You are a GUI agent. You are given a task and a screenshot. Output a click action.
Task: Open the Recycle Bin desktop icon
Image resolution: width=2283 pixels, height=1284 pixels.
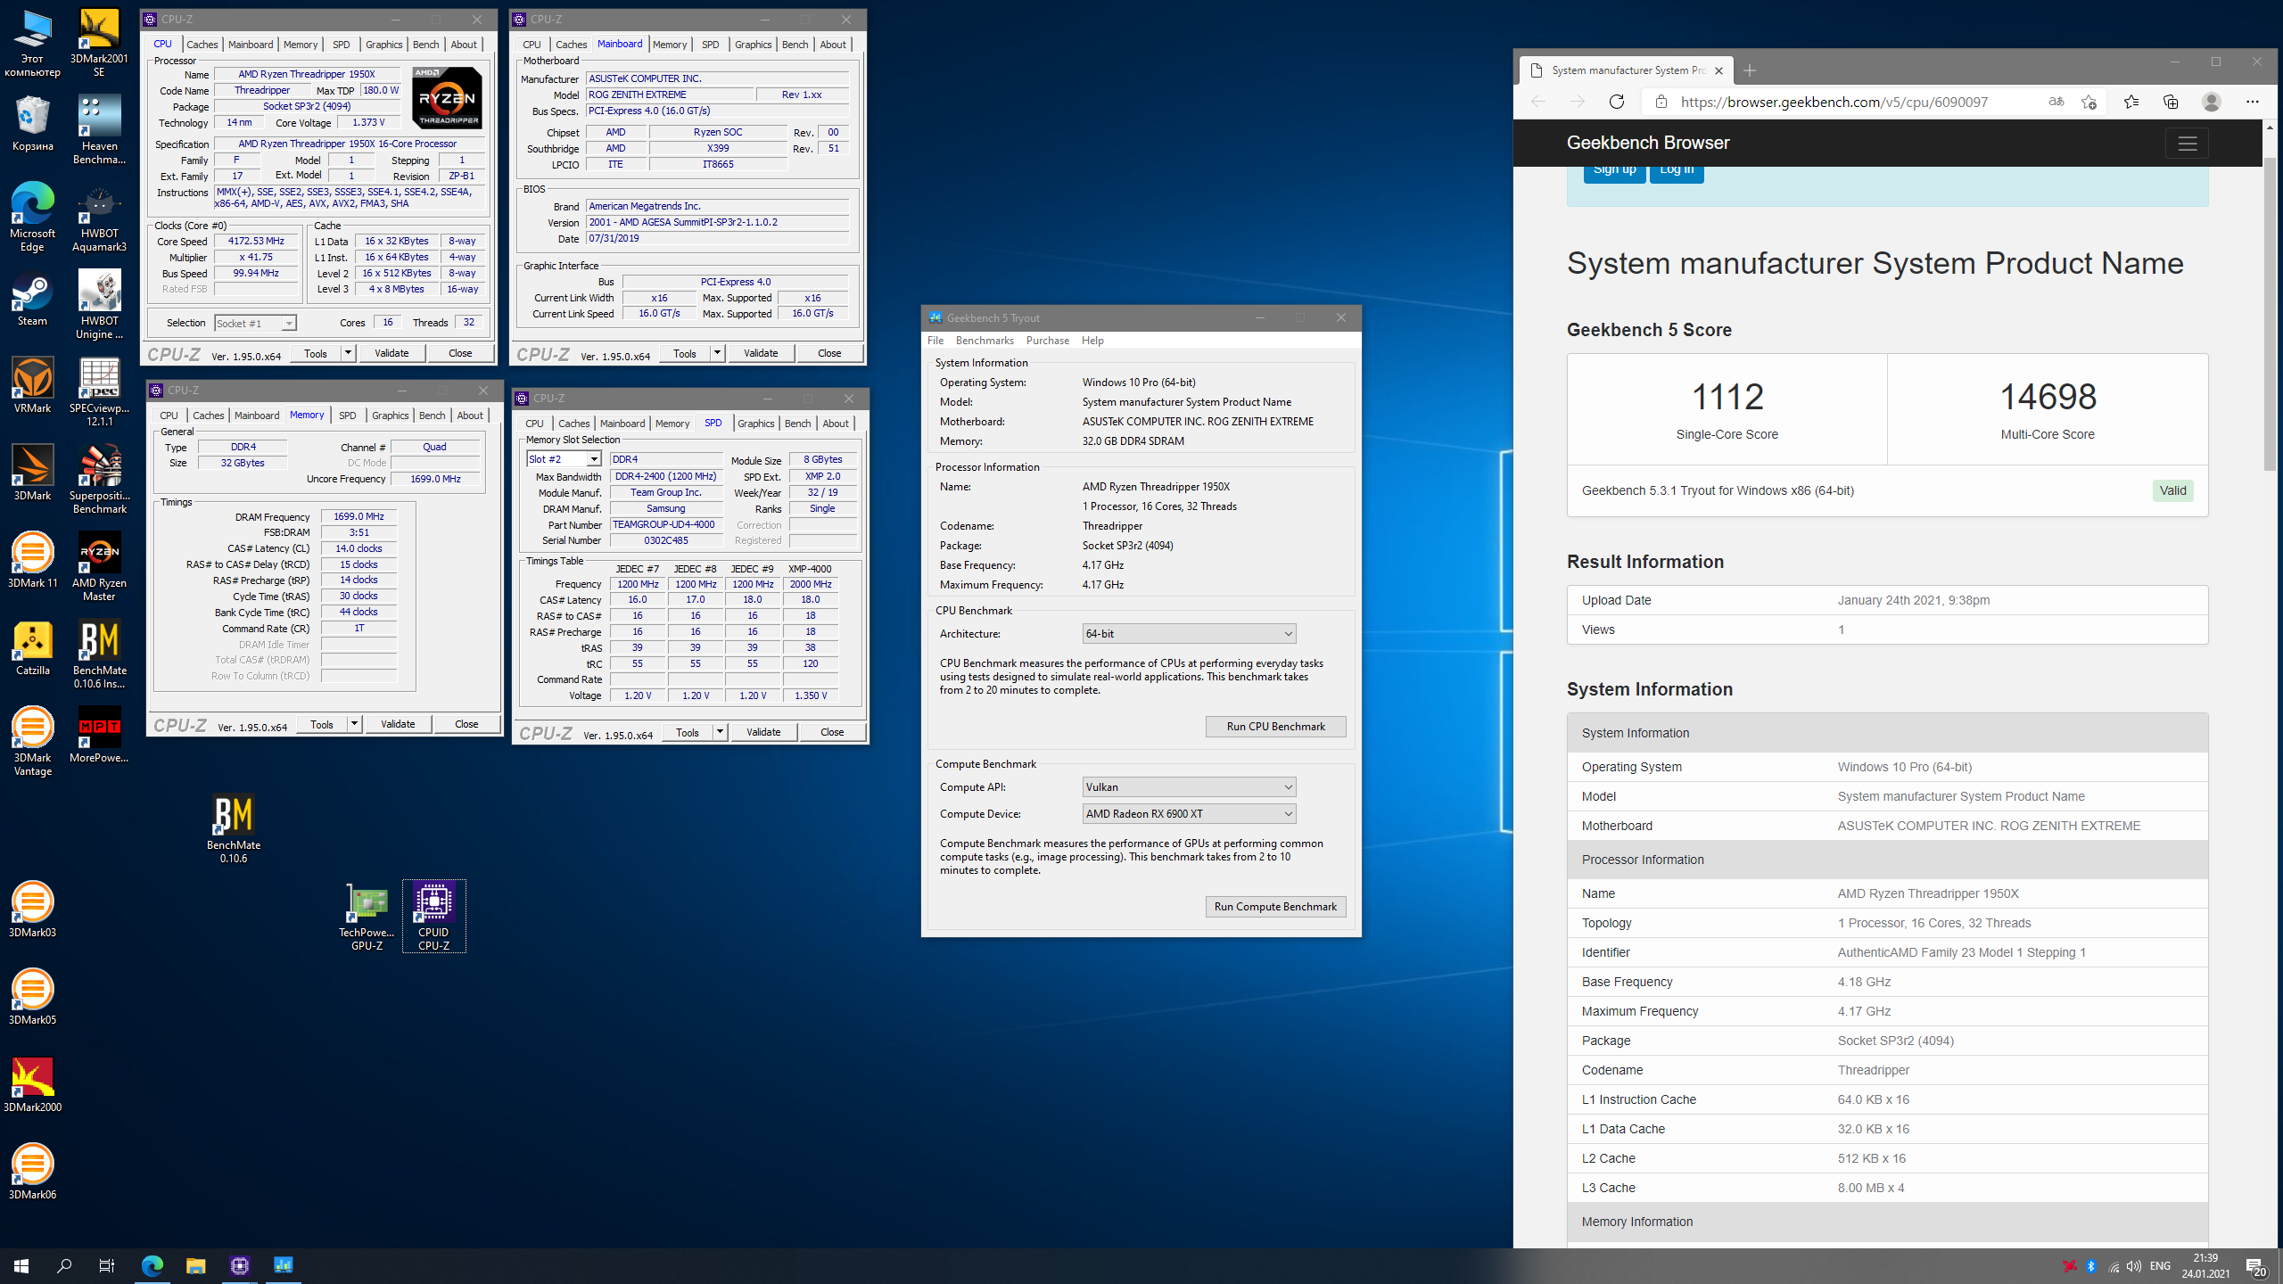point(32,124)
